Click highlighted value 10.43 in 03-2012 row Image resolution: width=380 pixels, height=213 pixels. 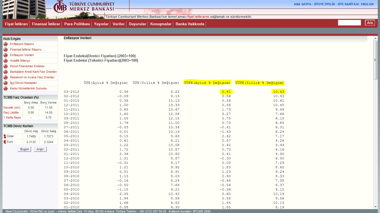279,92
